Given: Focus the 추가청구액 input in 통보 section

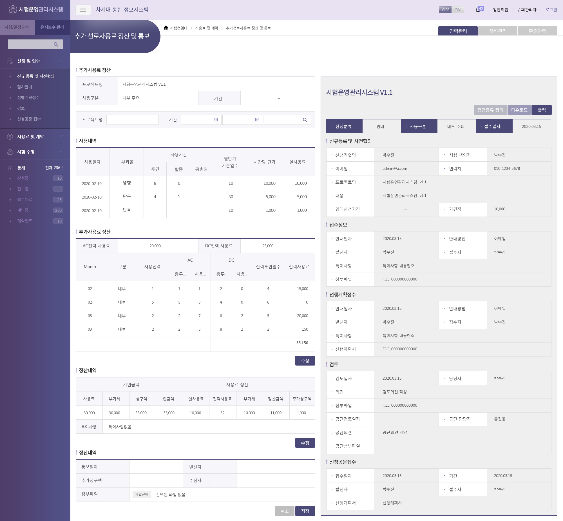Looking at the screenshot, I should tap(156, 480).
